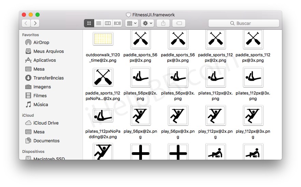
Task: Click the iCloud section header
Action: (x=28, y=115)
